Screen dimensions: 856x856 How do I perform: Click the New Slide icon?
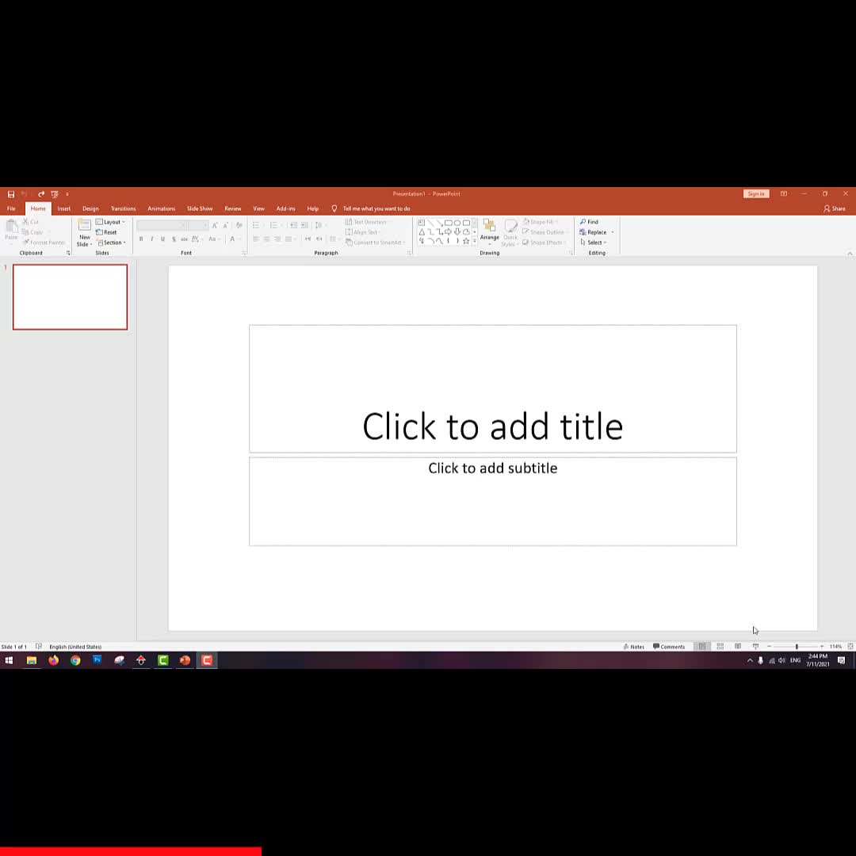tap(84, 228)
